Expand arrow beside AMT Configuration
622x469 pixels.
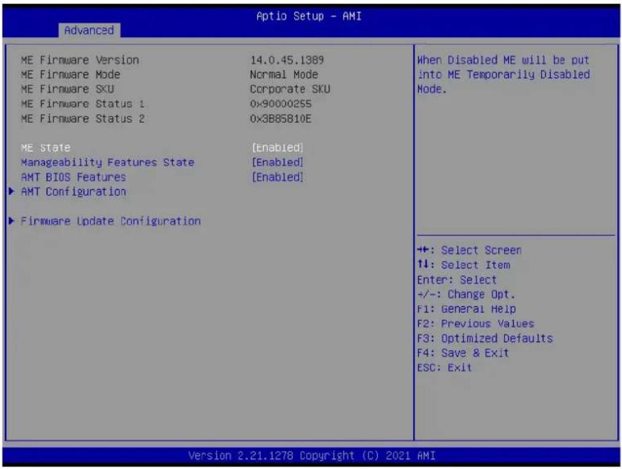point(12,192)
